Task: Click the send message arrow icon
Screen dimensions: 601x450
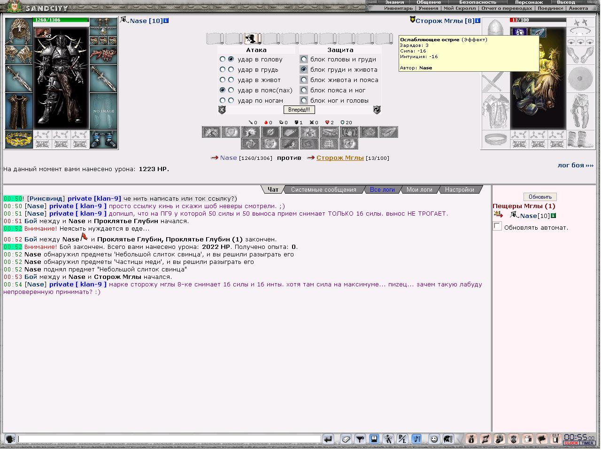Action: (x=328, y=439)
